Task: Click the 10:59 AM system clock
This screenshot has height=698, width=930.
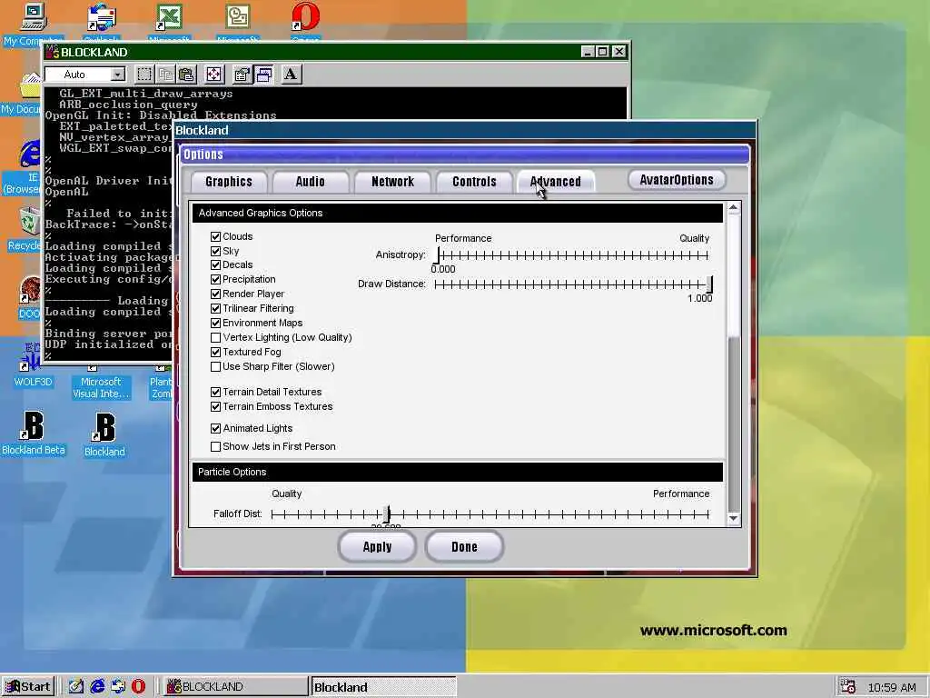Action: (892, 687)
